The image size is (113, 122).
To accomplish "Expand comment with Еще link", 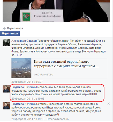I will pos(20,55).
